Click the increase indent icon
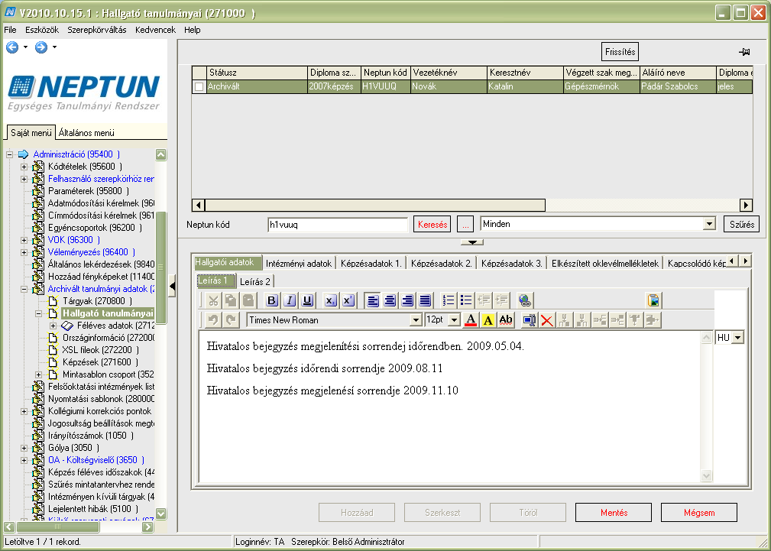Viewport: 771px width, 551px height. click(x=501, y=300)
